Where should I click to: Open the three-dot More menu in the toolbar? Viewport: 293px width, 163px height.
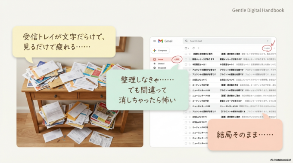(199, 48)
